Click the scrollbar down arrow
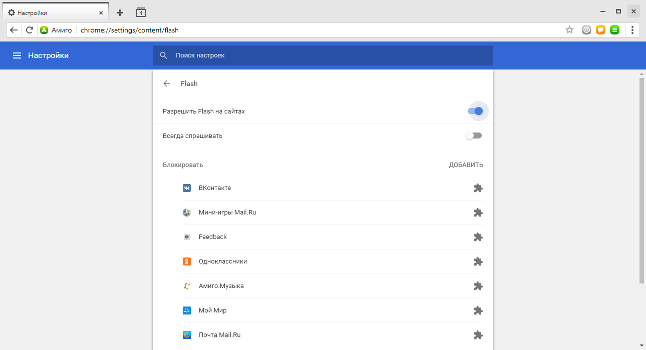Screen dimensions: 646x350 point(642,345)
